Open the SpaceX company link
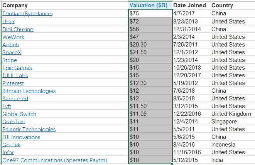Viewport: 255px width, 165px height. pos(12,52)
